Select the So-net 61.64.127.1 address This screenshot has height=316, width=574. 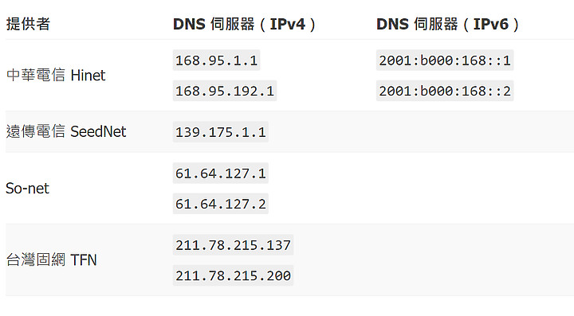220,174
